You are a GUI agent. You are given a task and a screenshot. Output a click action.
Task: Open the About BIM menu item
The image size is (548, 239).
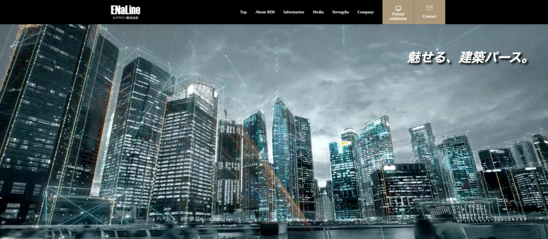coord(265,12)
